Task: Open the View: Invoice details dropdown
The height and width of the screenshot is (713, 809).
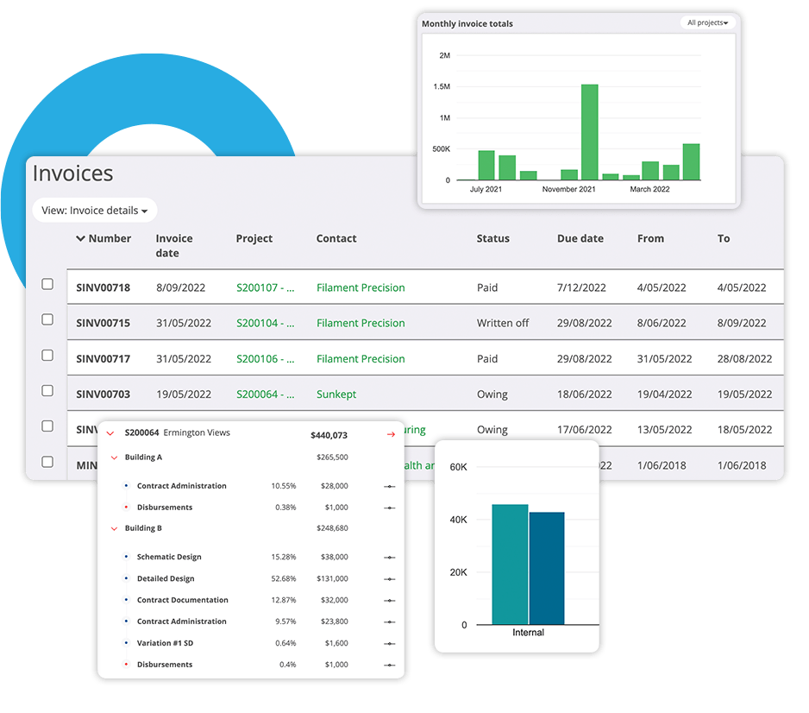Action: [x=94, y=210]
